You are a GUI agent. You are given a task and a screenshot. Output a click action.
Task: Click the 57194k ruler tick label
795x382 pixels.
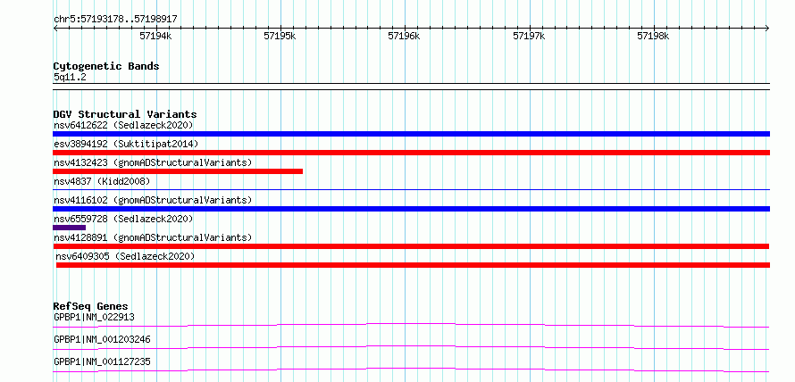click(x=155, y=36)
